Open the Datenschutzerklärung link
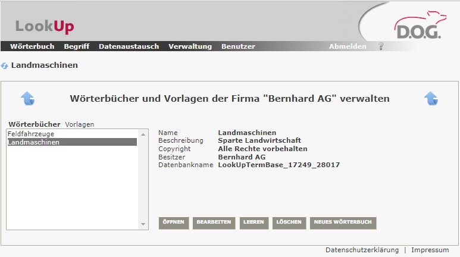460x257 pixels. (x=362, y=250)
